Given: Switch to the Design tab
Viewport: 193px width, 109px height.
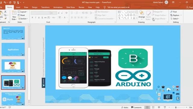Looking at the screenshot, I should (35, 7).
